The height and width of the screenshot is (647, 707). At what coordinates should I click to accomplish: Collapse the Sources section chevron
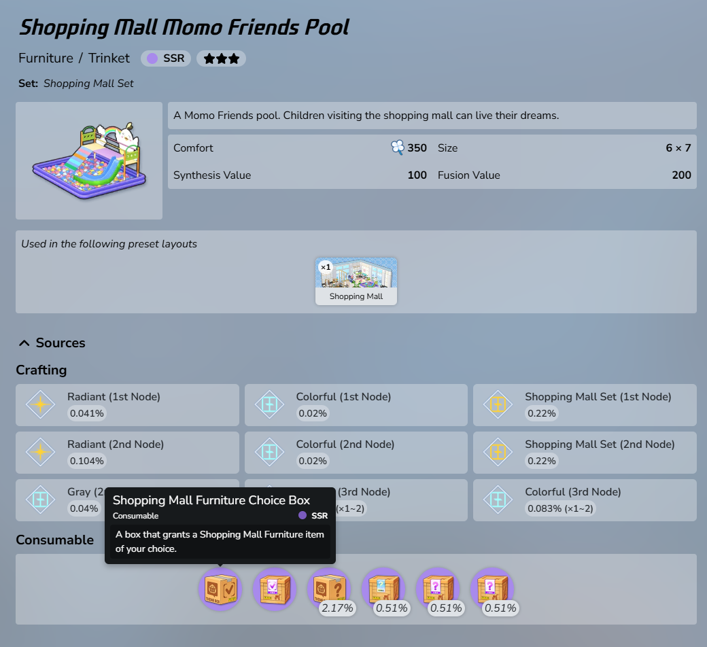coord(24,343)
